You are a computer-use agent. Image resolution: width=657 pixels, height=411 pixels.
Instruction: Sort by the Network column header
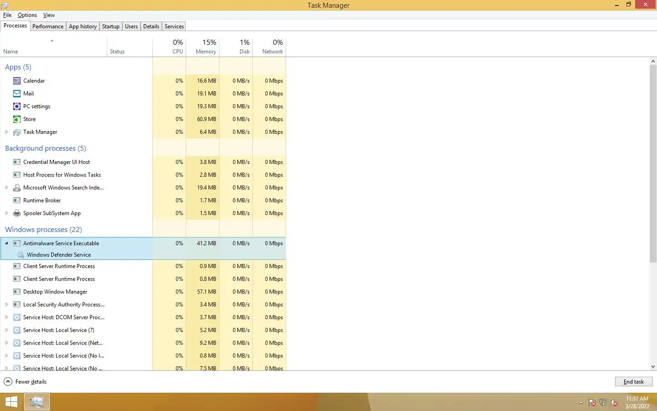tap(269, 47)
